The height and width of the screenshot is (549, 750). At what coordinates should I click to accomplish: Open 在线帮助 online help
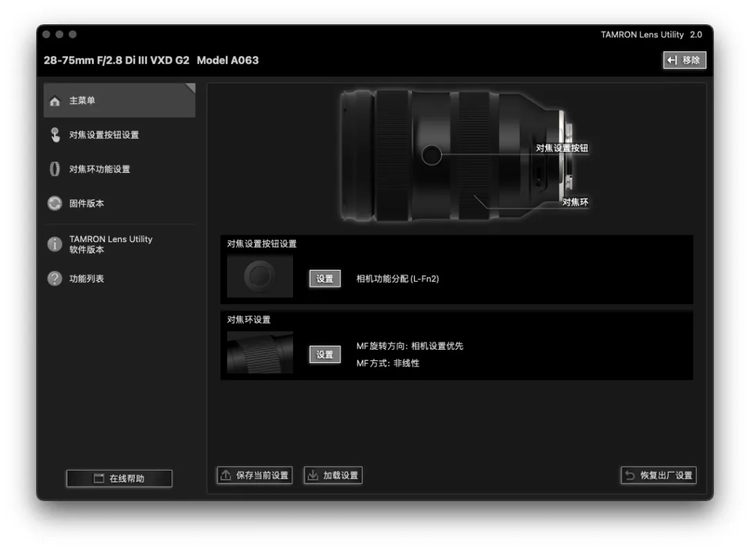point(119,479)
